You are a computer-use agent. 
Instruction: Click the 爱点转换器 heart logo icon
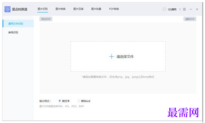[x=7, y=9]
